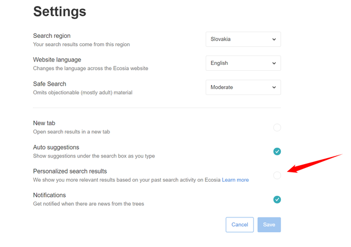This screenshot has height=247, width=351.
Task: Disable the Auto suggestions checkmark toggle
Action: point(277,151)
